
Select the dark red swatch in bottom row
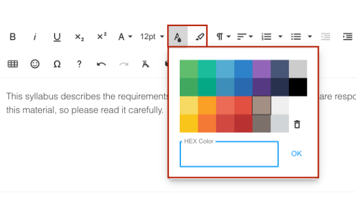click(243, 123)
